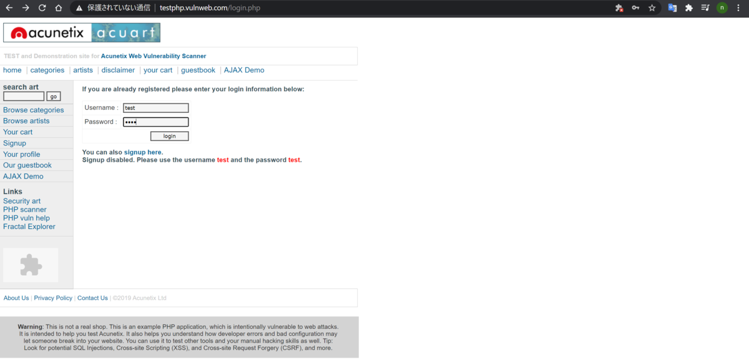Open the About Us footer link
Viewport: 749px width, 362px height.
[x=16, y=298]
